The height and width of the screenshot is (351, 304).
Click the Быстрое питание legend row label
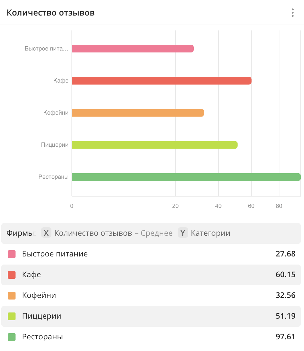[x=55, y=254]
